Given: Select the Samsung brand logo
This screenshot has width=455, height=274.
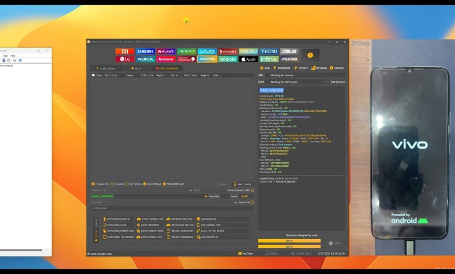Looking at the screenshot, I should click(x=145, y=51).
